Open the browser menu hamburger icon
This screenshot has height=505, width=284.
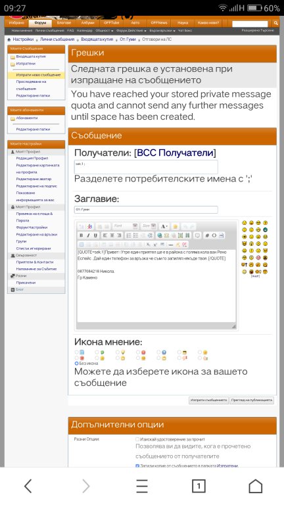[142, 486]
